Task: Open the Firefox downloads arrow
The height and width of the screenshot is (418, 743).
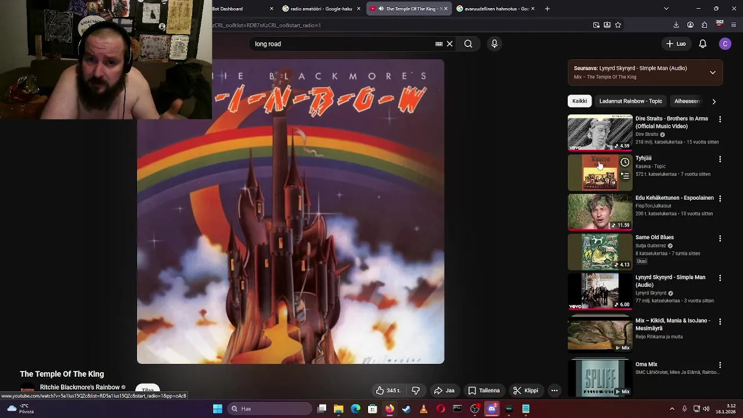Action: click(x=676, y=25)
